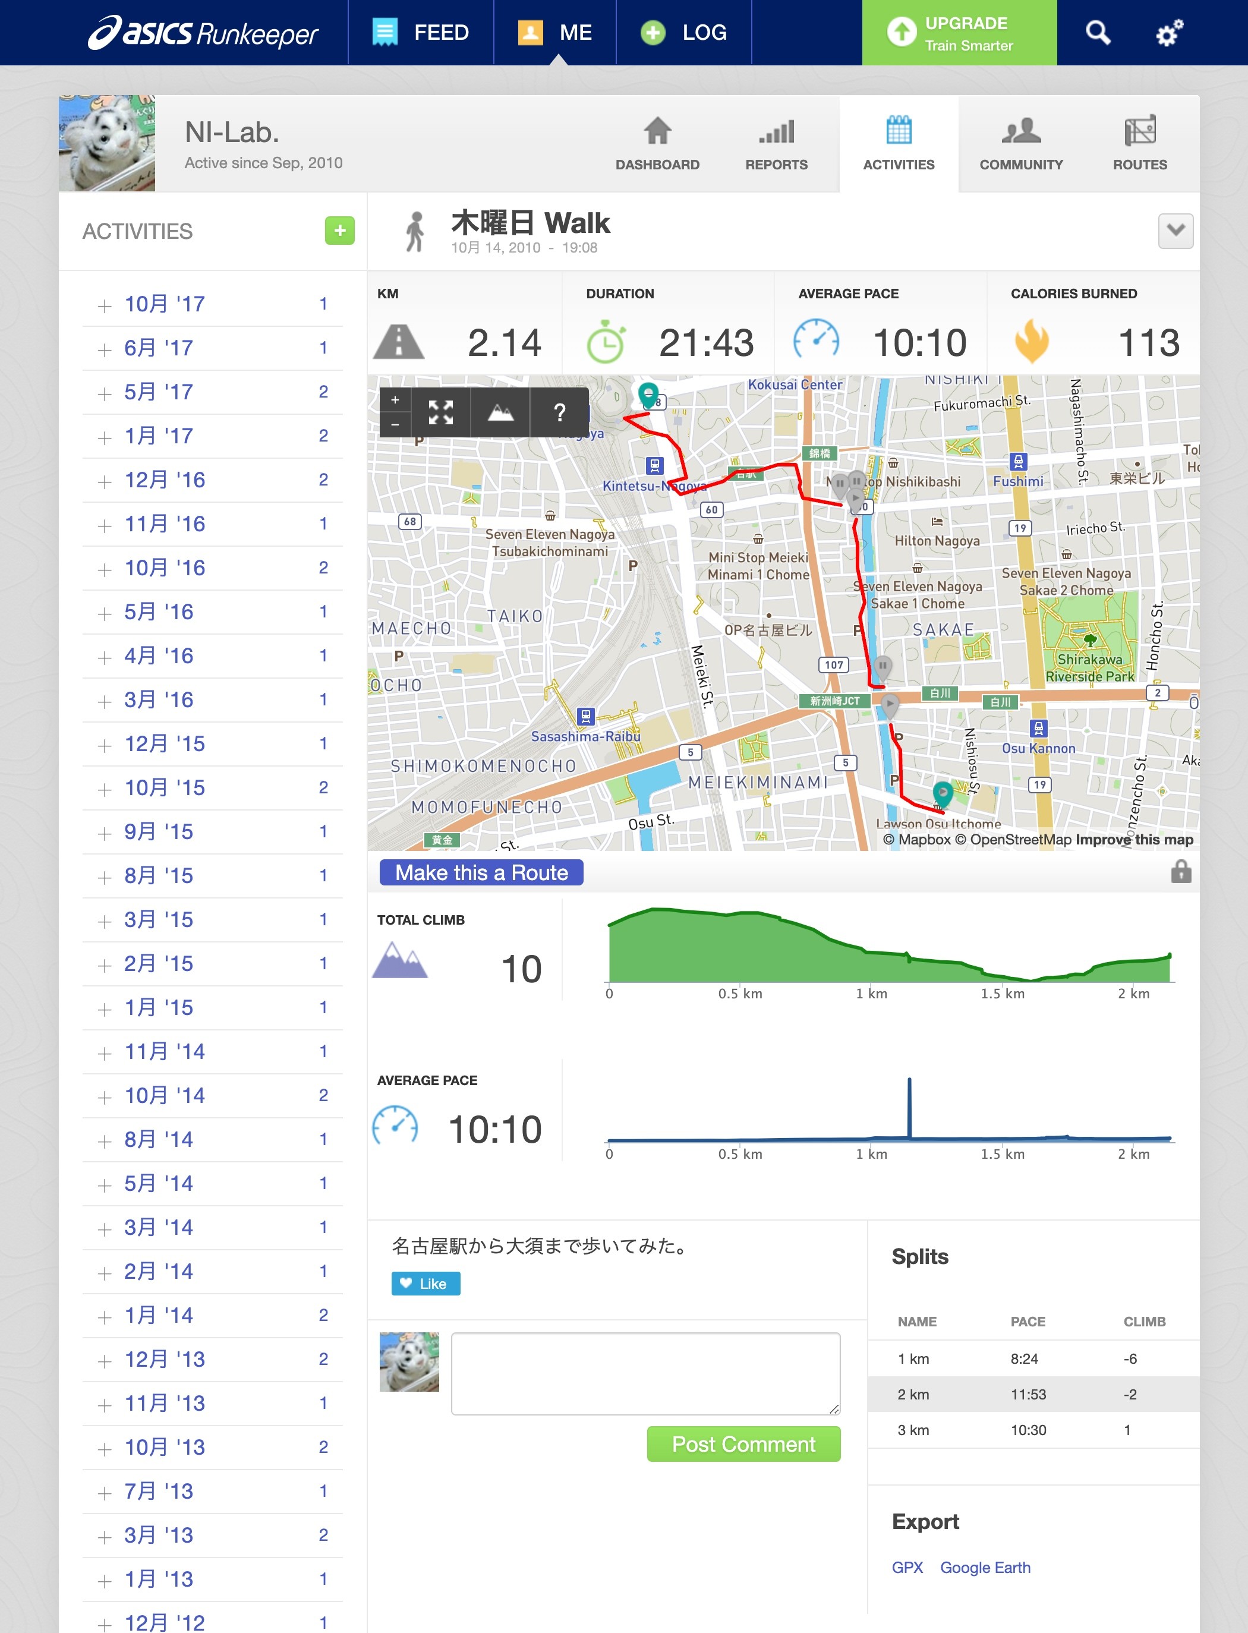Open the 11月 '16 month label
Viewport: 1248px width, 1633px height.
tap(164, 524)
